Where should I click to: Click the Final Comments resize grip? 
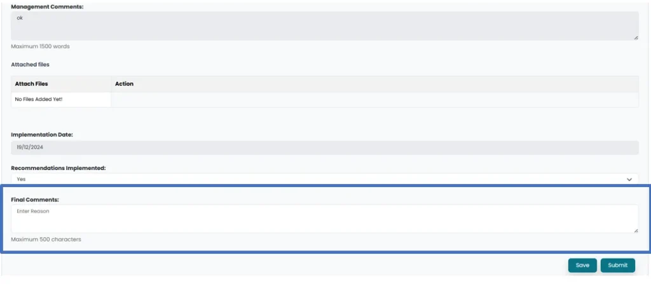pos(636,230)
